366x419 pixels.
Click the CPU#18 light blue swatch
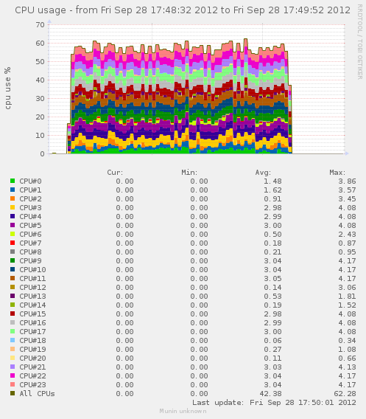[13, 340]
